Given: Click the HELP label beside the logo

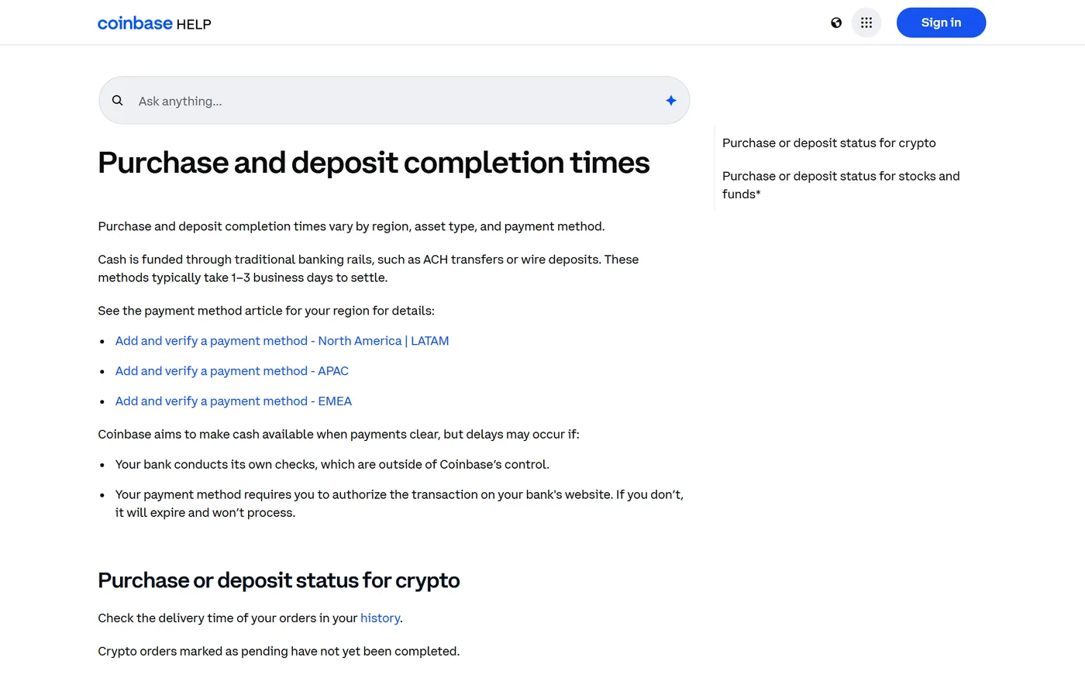Looking at the screenshot, I should (194, 25).
